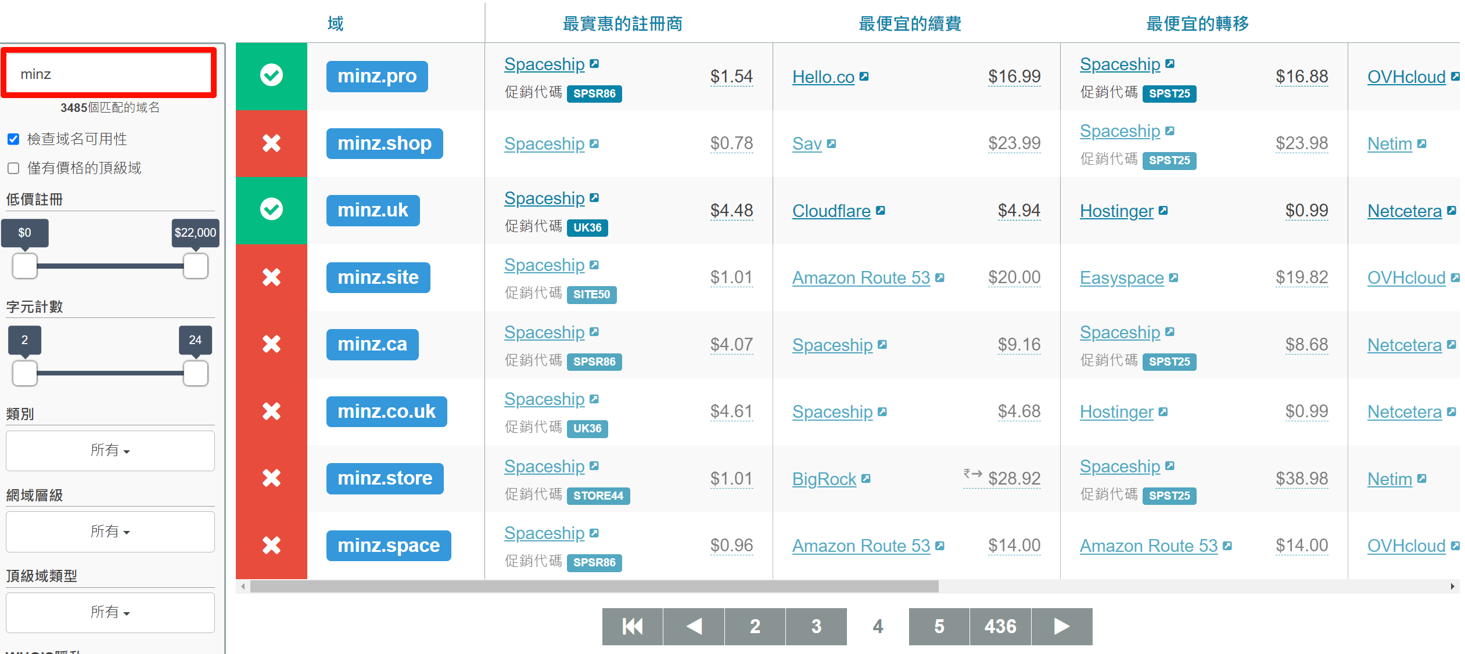
Task: Click right arrow of horizontal scrollbar
Action: coord(1452,587)
